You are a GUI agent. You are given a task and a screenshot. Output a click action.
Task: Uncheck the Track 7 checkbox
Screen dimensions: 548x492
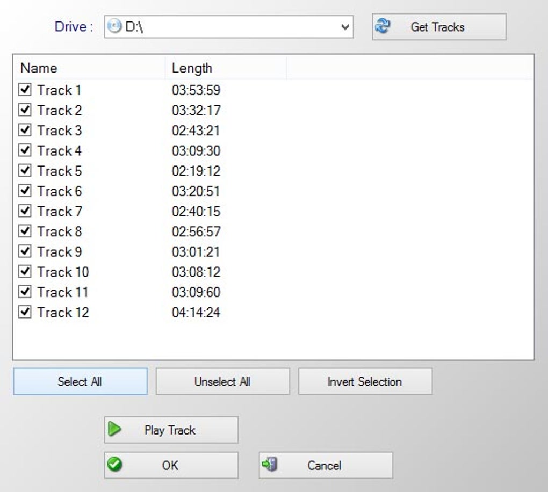pos(25,211)
